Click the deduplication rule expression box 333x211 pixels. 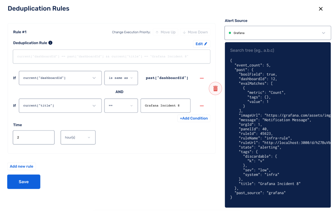point(111,56)
